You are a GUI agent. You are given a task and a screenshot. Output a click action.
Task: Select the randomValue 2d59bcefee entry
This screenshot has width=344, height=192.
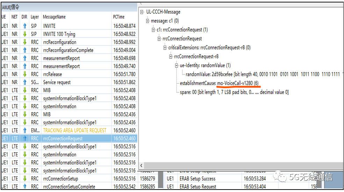click(x=263, y=74)
